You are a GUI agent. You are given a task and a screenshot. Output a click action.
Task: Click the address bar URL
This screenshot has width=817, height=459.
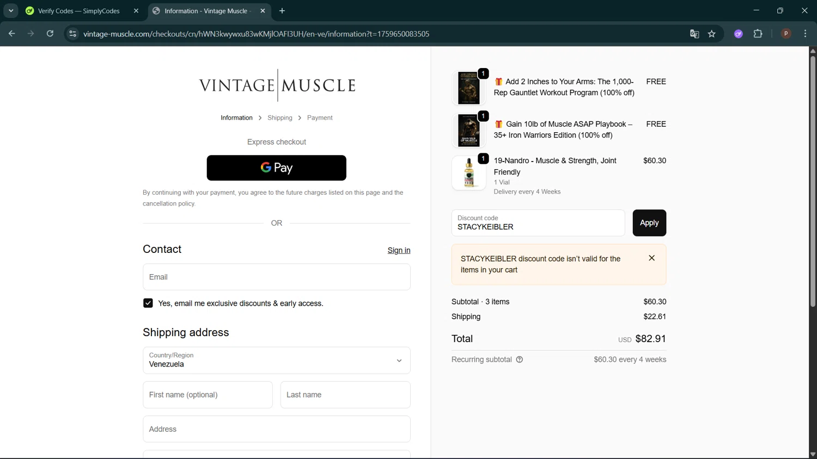256,34
